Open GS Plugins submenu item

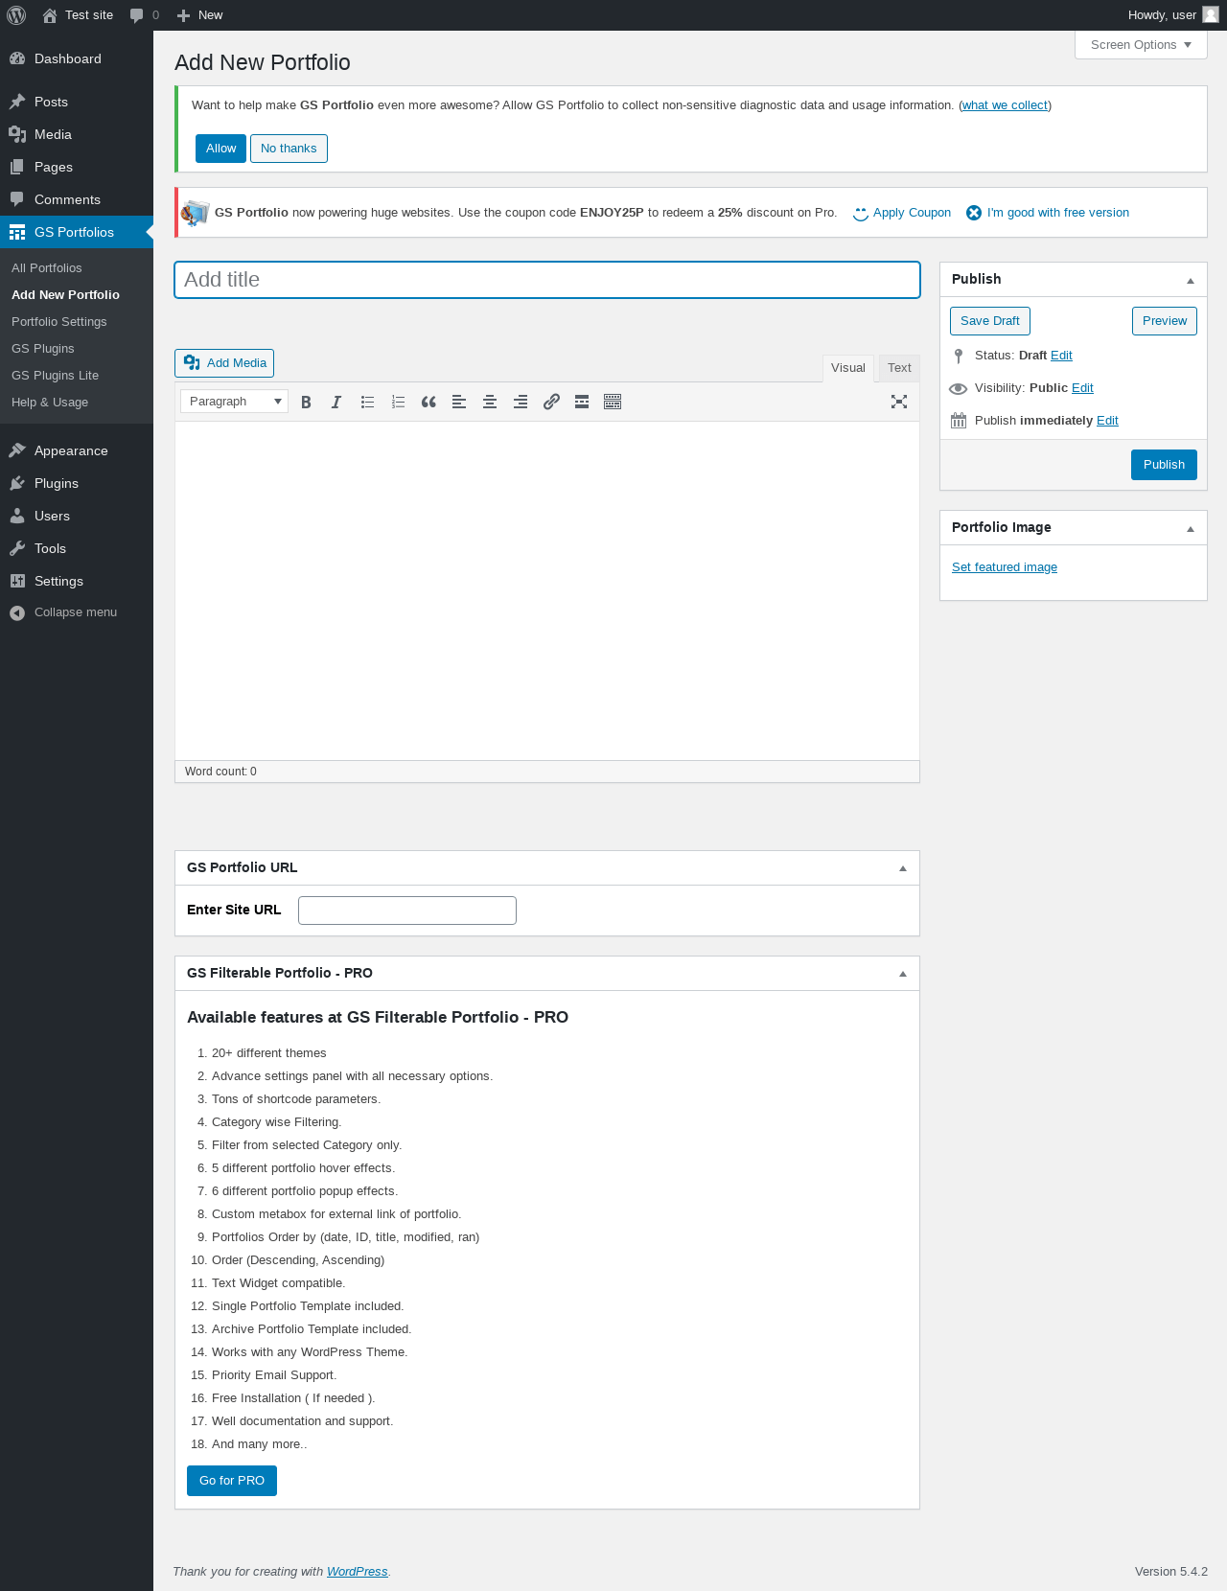pos(43,349)
